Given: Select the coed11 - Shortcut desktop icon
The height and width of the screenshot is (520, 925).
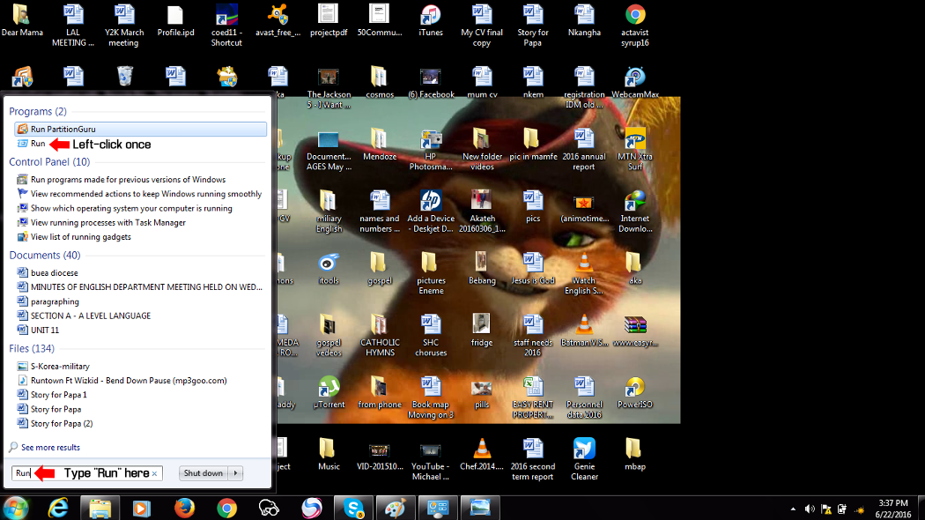Looking at the screenshot, I should (x=226, y=26).
